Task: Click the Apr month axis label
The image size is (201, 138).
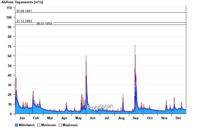Action: (x=64, y=118)
